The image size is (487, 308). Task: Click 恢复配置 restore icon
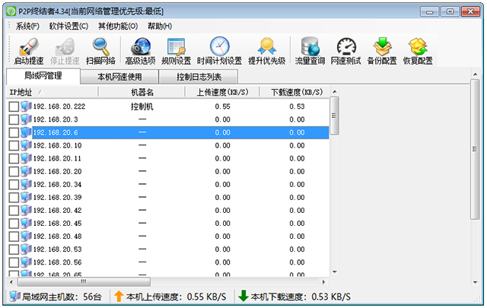tap(418, 46)
